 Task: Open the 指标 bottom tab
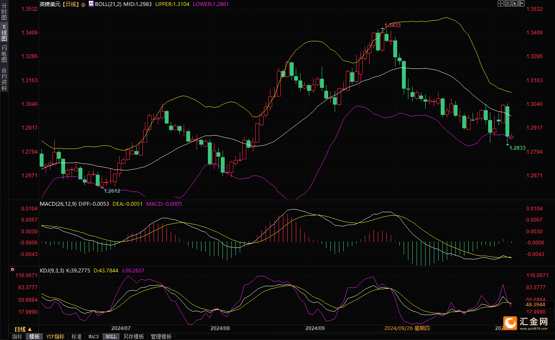pos(17,337)
